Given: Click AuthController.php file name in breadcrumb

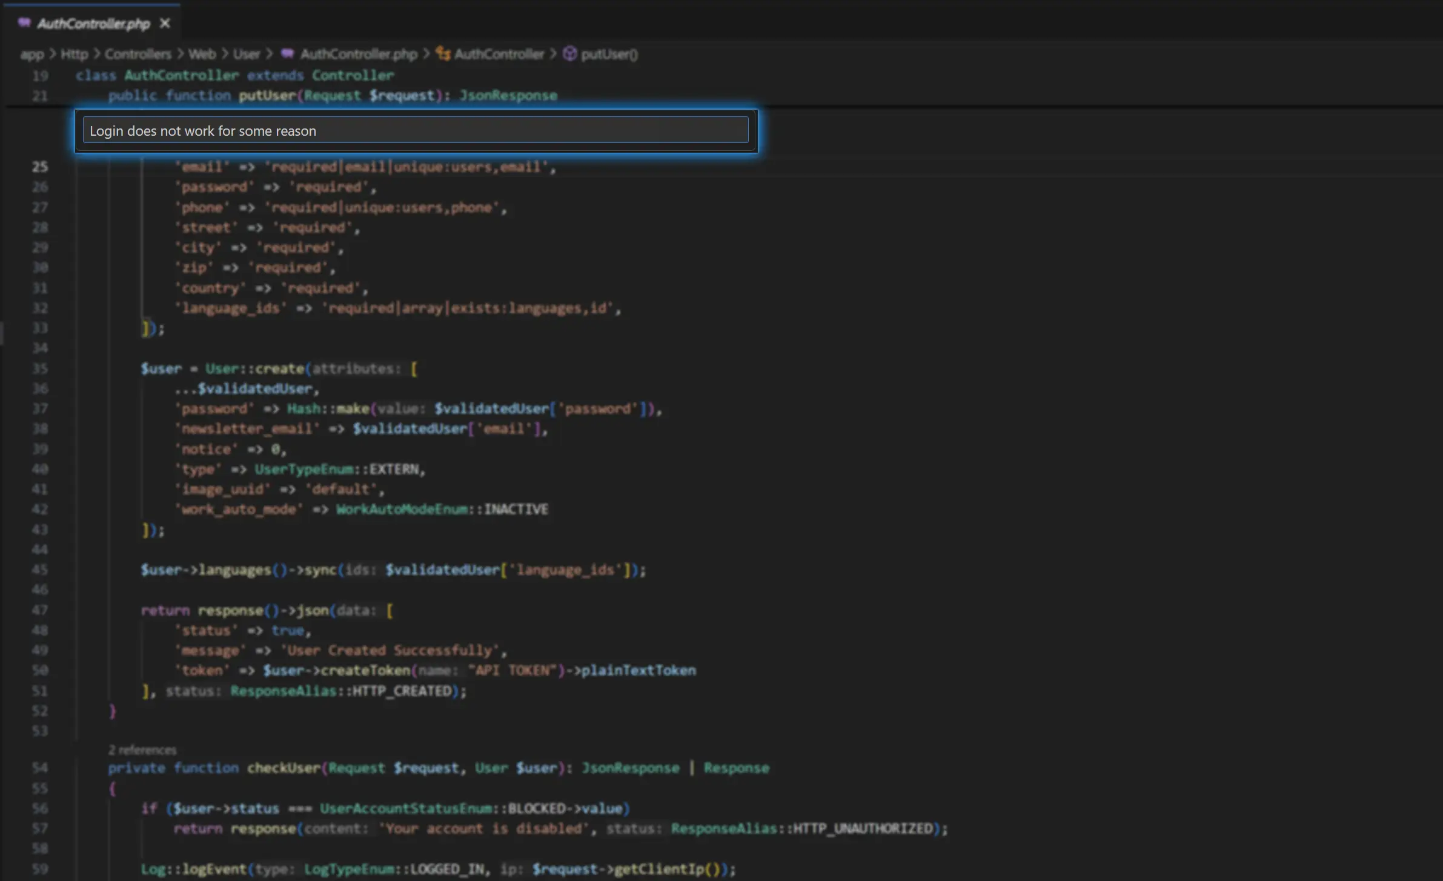Looking at the screenshot, I should (x=359, y=55).
